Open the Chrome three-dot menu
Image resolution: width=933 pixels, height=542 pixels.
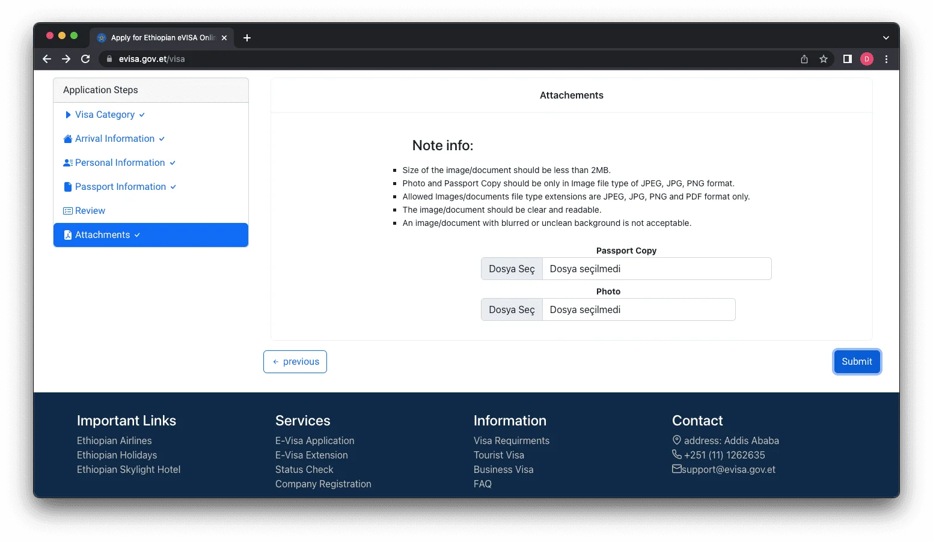pos(886,59)
